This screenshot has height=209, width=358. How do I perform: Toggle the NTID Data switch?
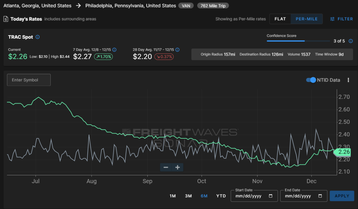tap(311, 80)
